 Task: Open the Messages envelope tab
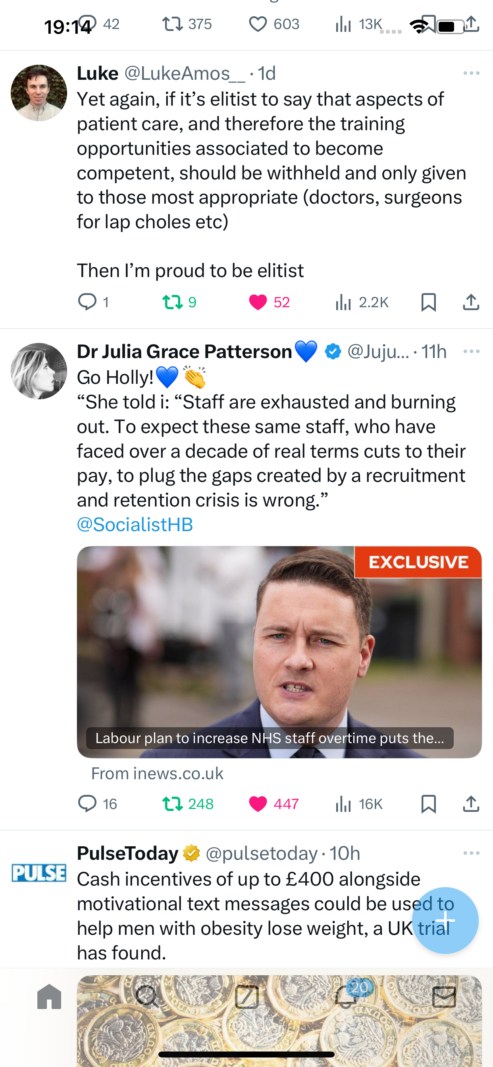pyautogui.click(x=444, y=997)
